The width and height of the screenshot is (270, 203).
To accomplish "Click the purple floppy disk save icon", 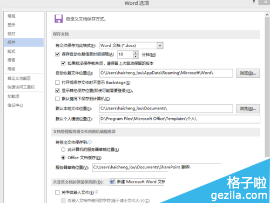I will pos(59,19).
